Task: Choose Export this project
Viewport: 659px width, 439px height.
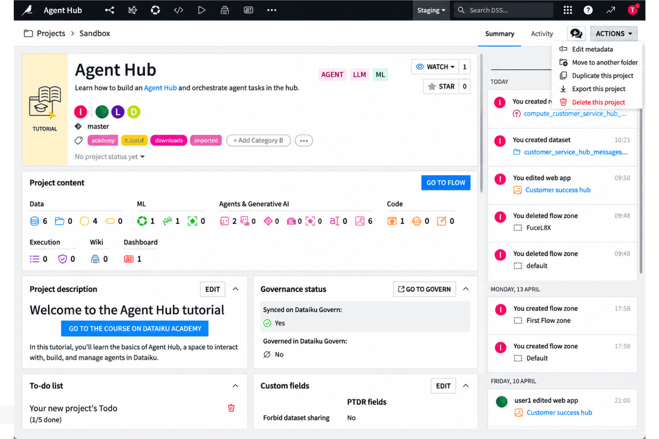Action: [597, 89]
